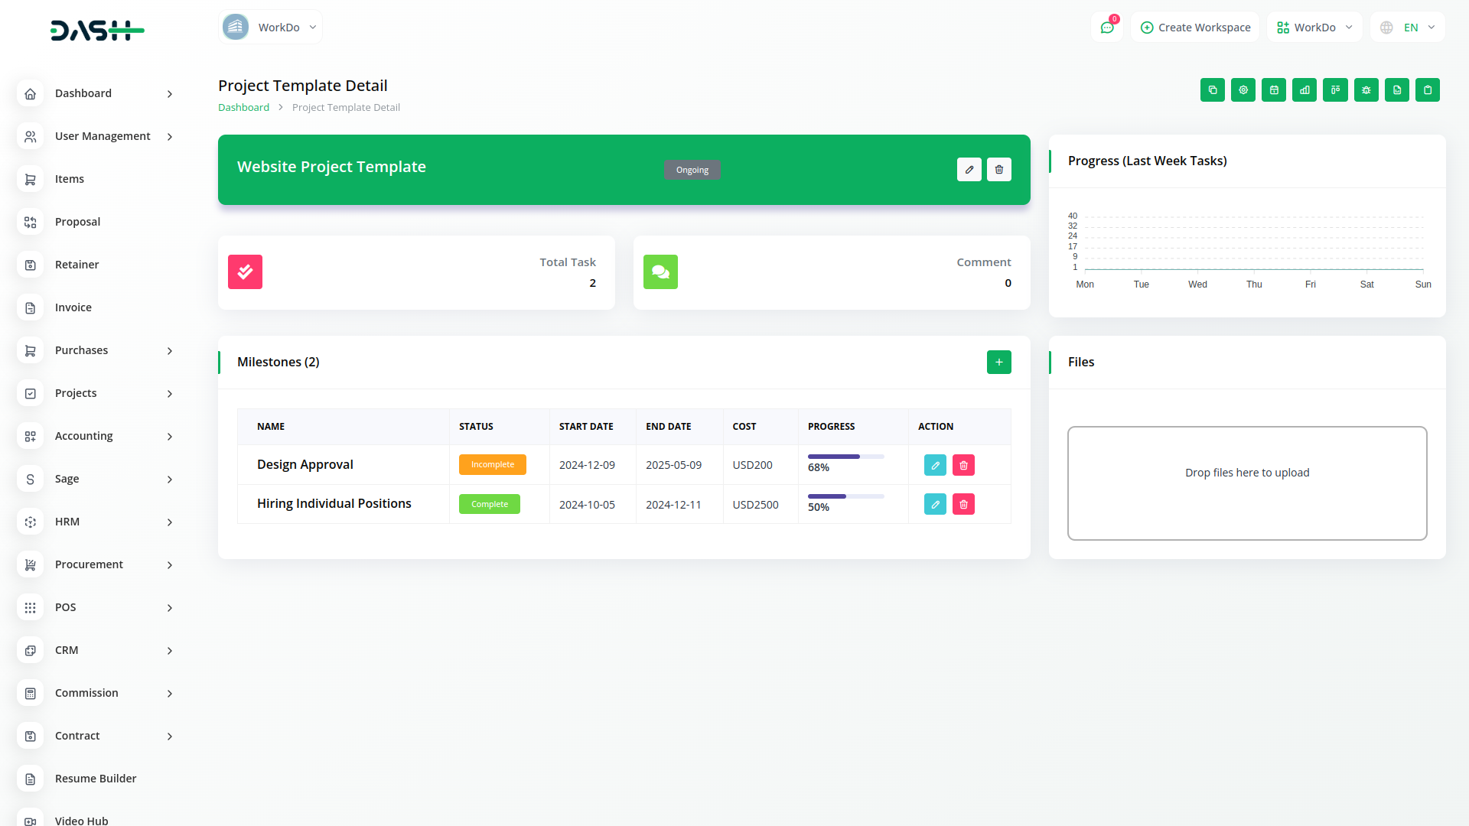Click the Dashboard breadcrumb link
Image resolution: width=1469 pixels, height=826 pixels.
(243, 108)
